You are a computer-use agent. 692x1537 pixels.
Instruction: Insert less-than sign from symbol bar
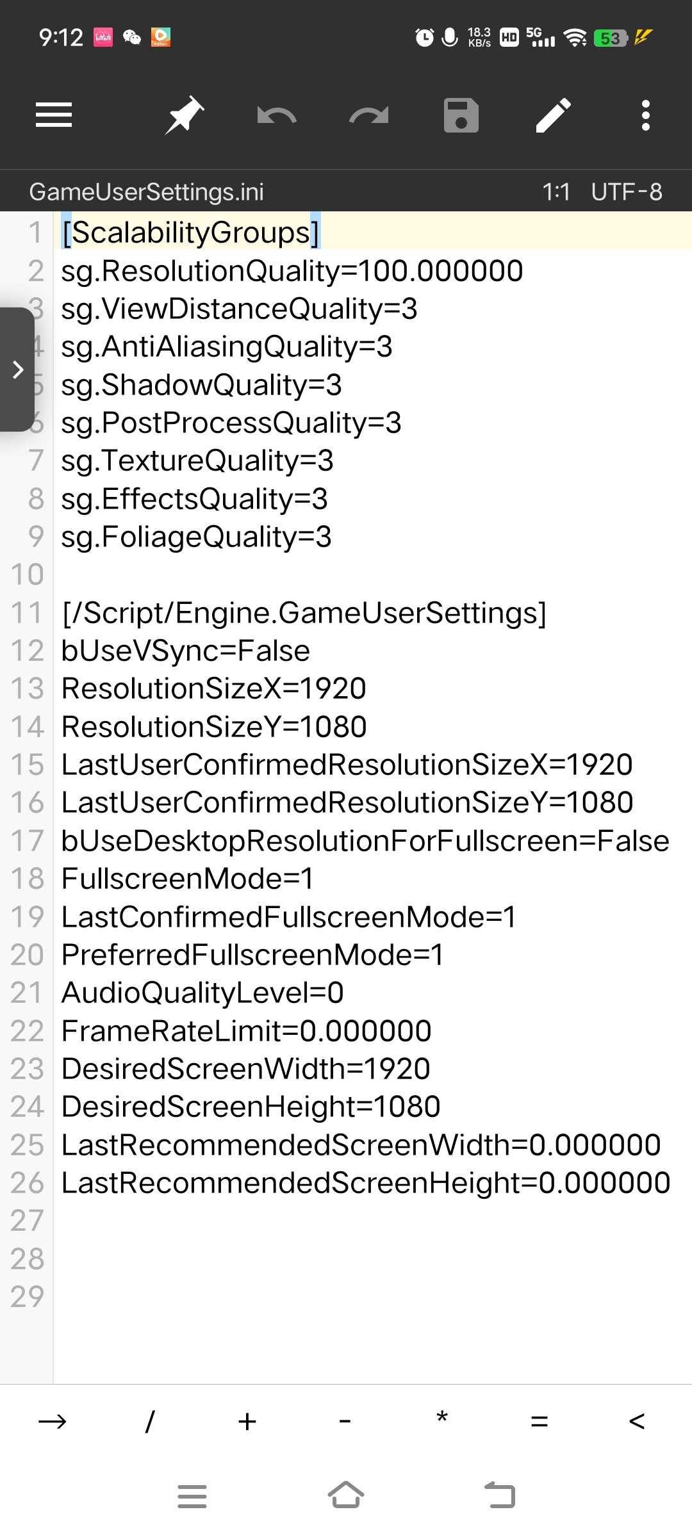(x=637, y=1422)
